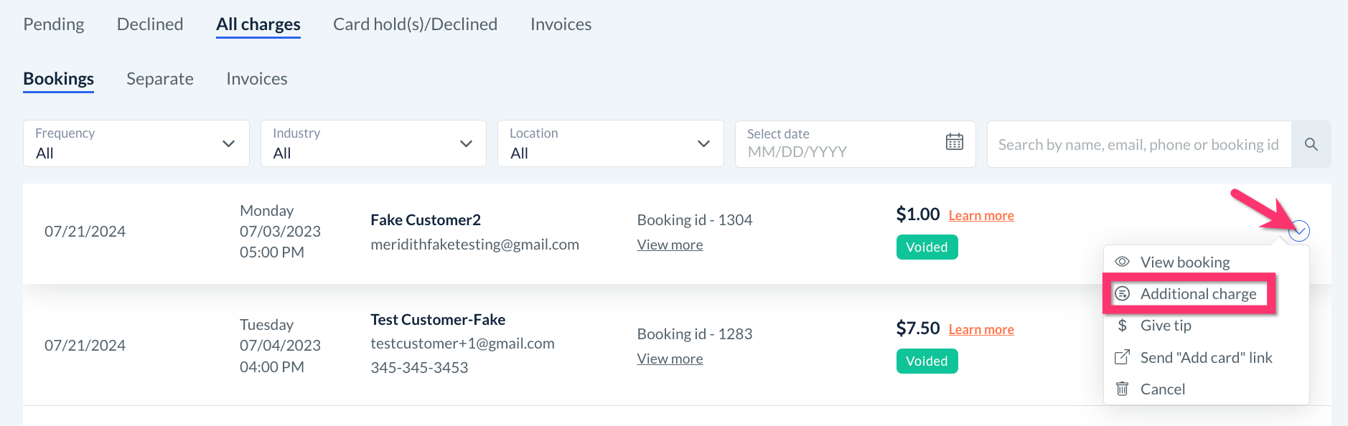Focus the search by name field

click(x=1138, y=144)
